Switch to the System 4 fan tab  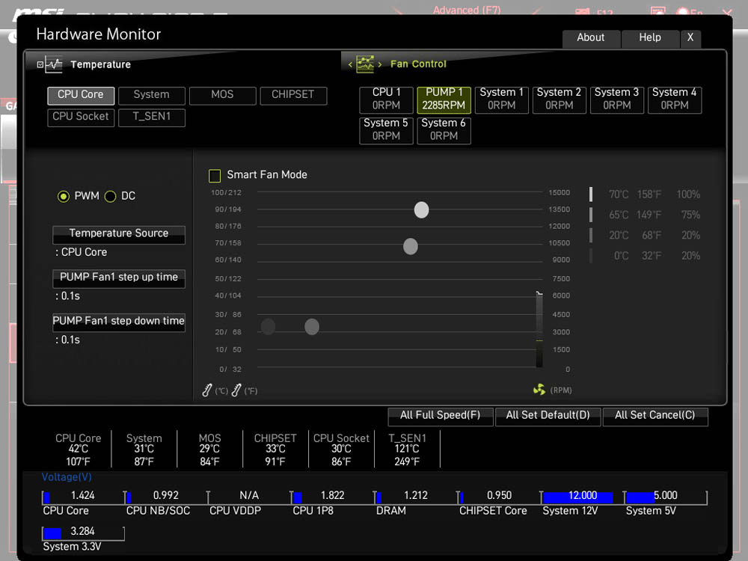click(675, 99)
